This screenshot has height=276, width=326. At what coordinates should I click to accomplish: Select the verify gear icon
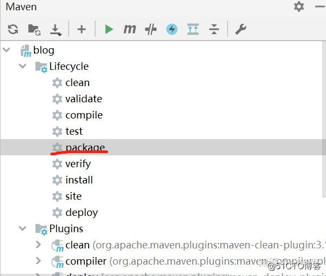[x=57, y=164]
